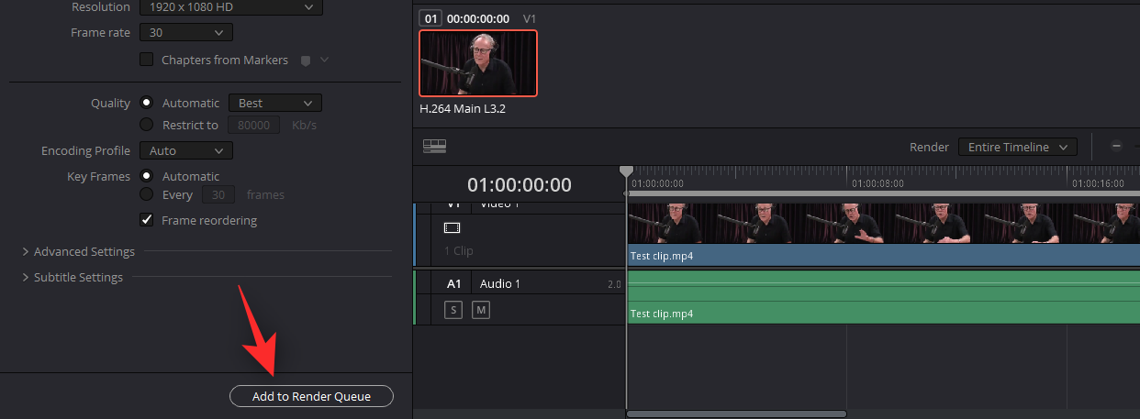This screenshot has height=419, width=1140.
Task: Click the key frames 30 input field
Action: click(218, 194)
